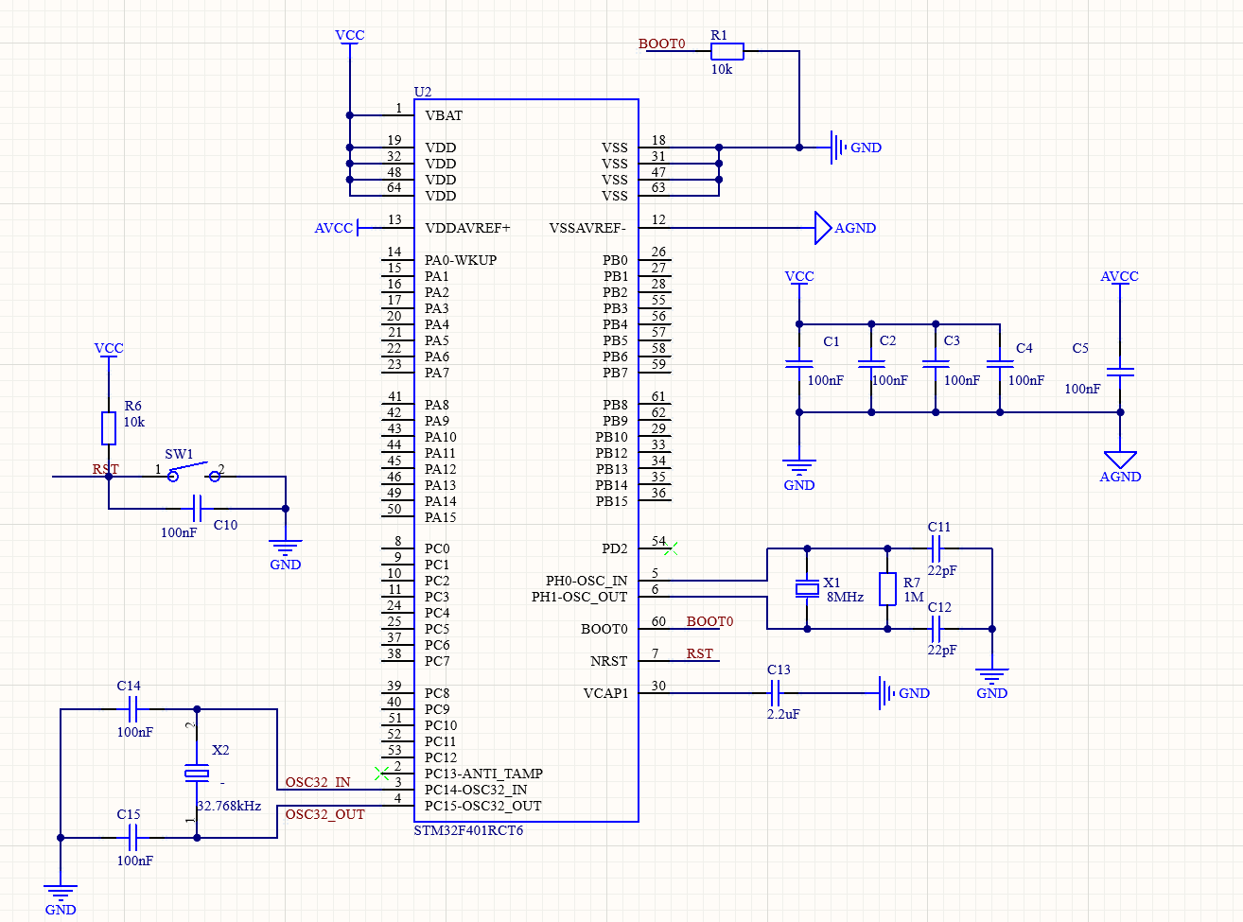Image resolution: width=1243 pixels, height=922 pixels.
Task: Click the BOOT0 net label near R1
Action: (x=662, y=43)
